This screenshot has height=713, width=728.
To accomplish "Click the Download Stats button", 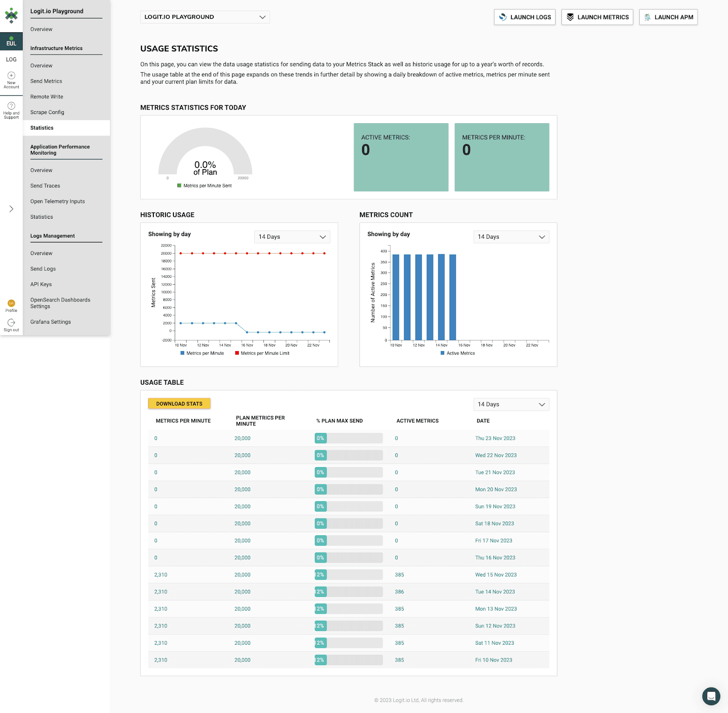I will click(x=179, y=403).
